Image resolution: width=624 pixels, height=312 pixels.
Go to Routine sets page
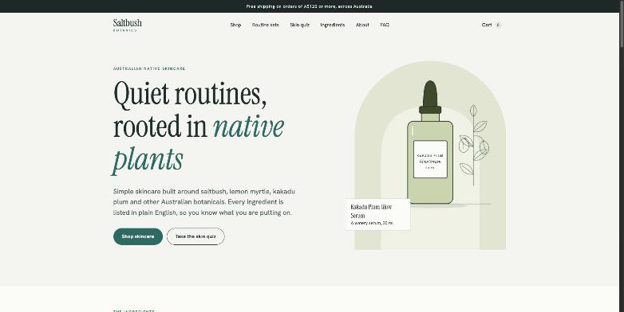click(x=266, y=25)
